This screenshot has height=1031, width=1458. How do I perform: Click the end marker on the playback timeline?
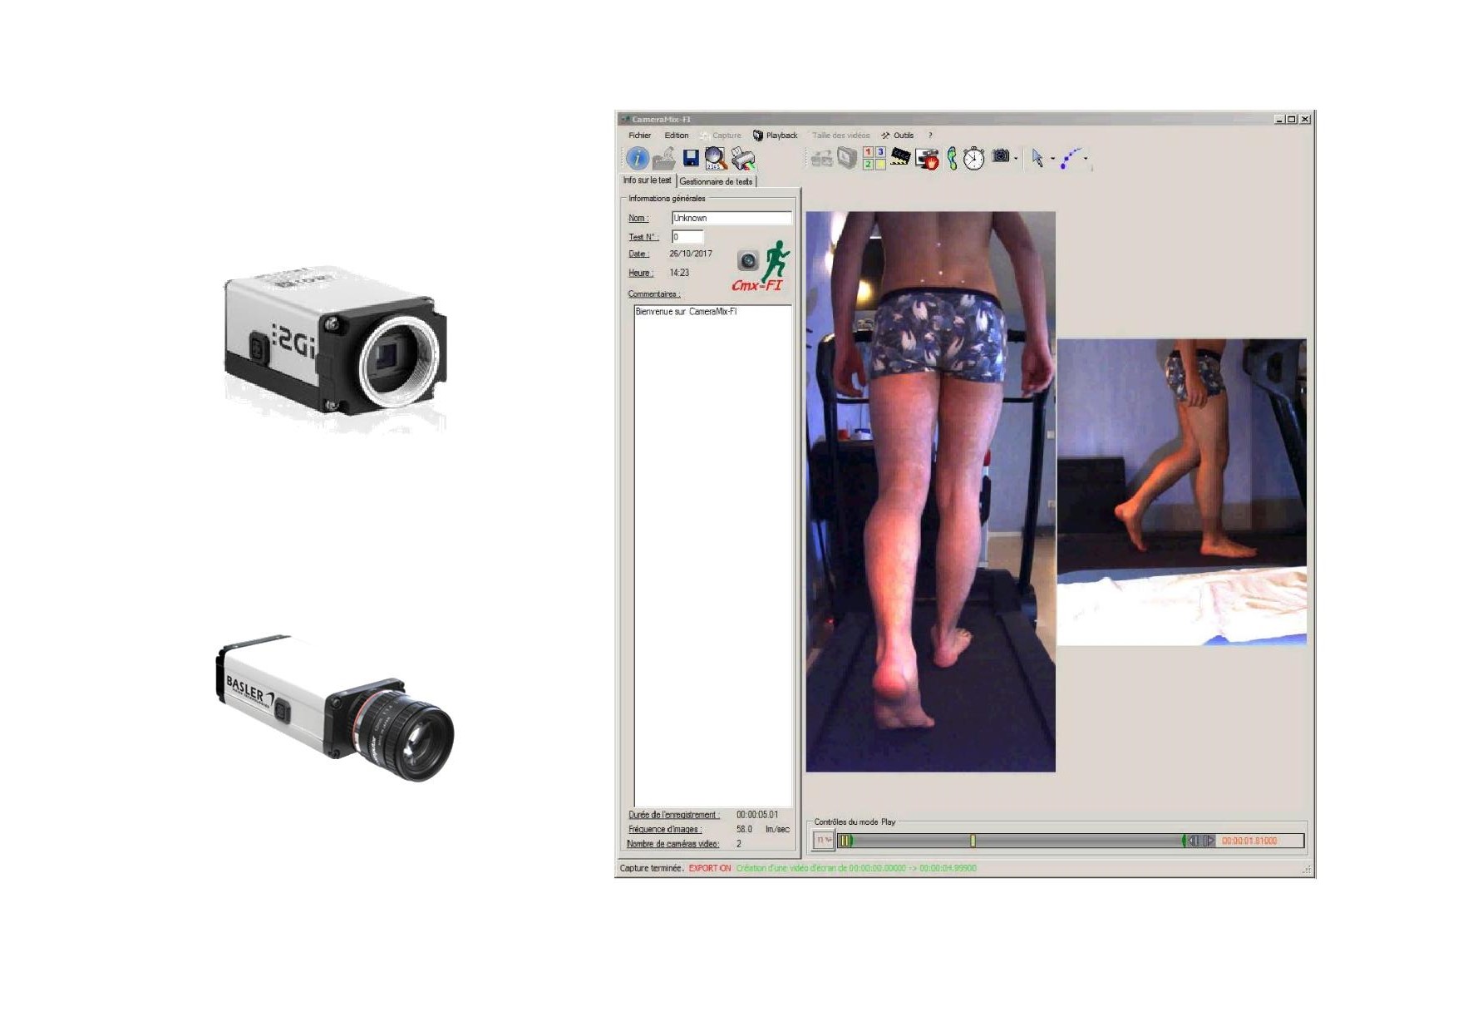tap(1184, 841)
